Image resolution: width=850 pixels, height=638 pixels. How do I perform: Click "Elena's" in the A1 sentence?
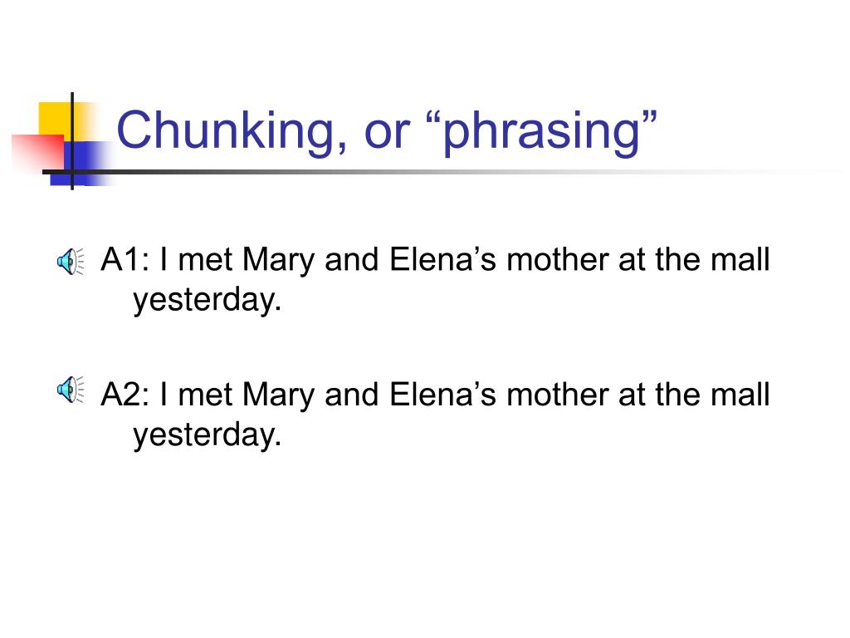point(443,259)
